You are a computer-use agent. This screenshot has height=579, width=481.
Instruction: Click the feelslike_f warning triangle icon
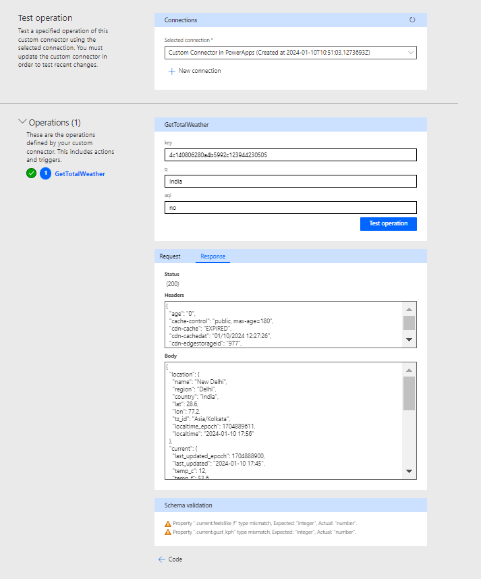pos(168,524)
